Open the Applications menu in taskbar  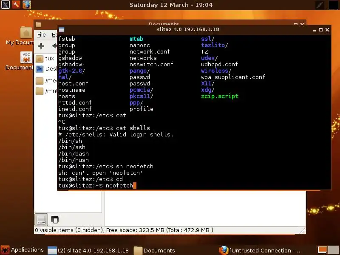(22, 250)
